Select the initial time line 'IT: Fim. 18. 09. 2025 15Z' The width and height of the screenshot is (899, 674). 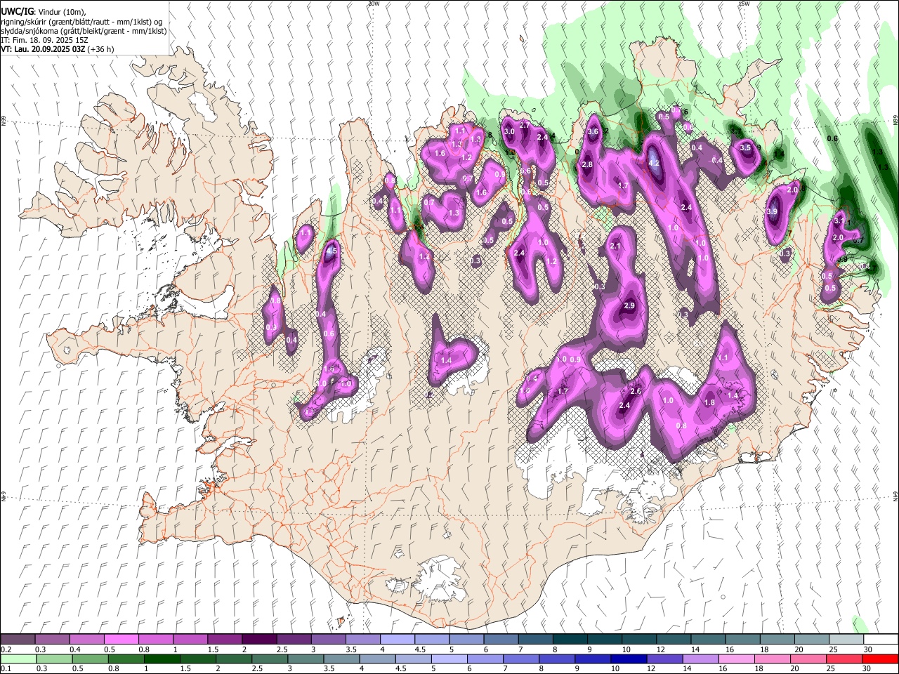point(45,40)
